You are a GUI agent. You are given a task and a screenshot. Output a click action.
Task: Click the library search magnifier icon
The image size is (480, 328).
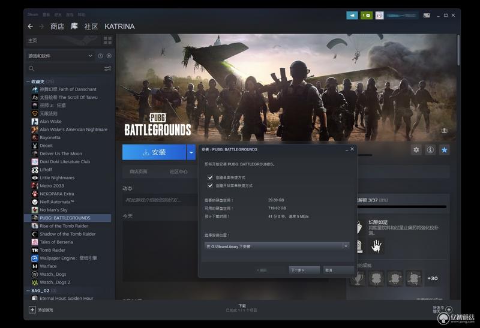click(x=31, y=68)
